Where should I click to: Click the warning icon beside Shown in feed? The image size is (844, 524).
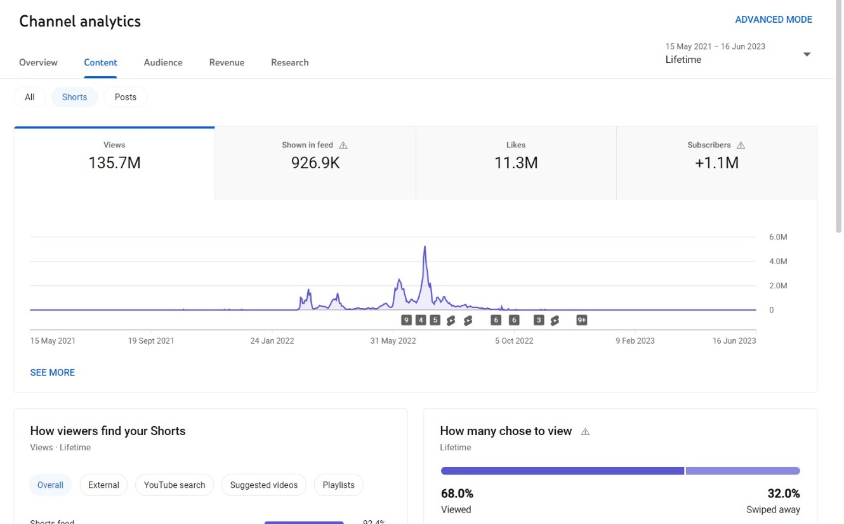(x=343, y=145)
